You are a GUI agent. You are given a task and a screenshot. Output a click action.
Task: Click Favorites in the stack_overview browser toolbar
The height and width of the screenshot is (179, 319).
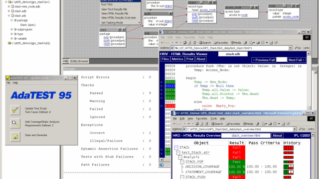pos(233,124)
